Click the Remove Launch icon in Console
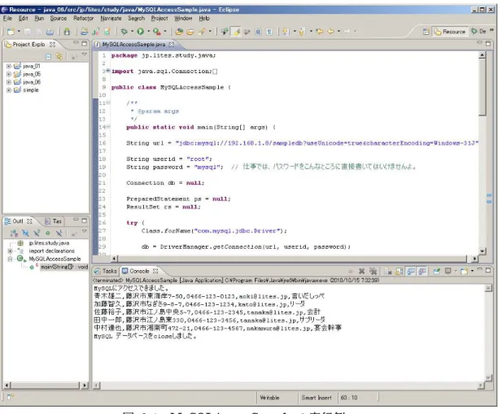This screenshot has width=498, height=414. [x=361, y=271]
